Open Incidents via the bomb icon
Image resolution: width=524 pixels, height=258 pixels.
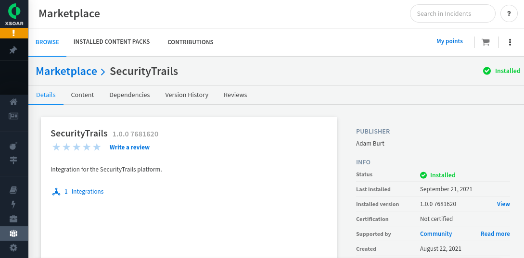pos(13,146)
